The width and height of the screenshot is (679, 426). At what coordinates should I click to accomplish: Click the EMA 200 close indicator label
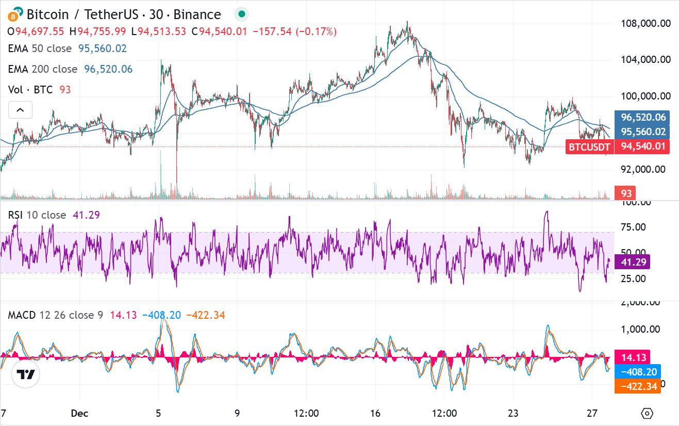pyautogui.click(x=42, y=69)
